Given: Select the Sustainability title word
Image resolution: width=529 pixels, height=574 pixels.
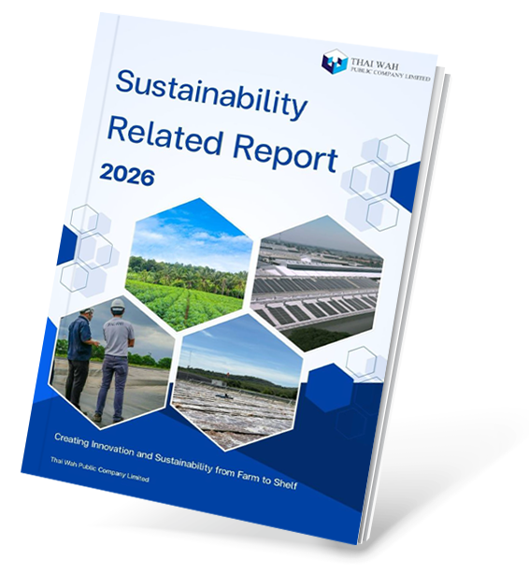Looking at the screenshot, I should [x=211, y=94].
